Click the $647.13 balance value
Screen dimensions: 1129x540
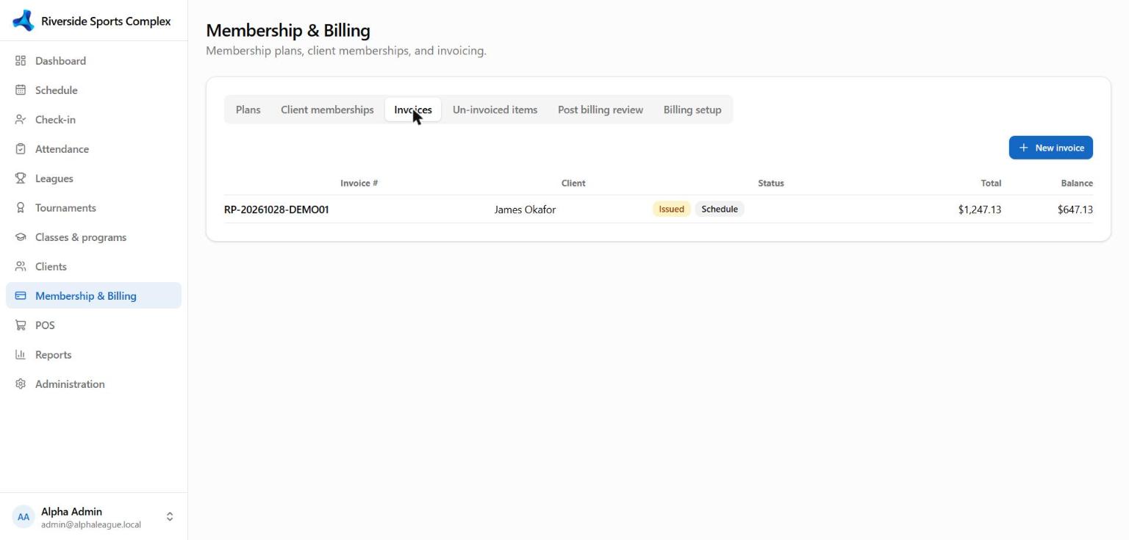coord(1075,209)
